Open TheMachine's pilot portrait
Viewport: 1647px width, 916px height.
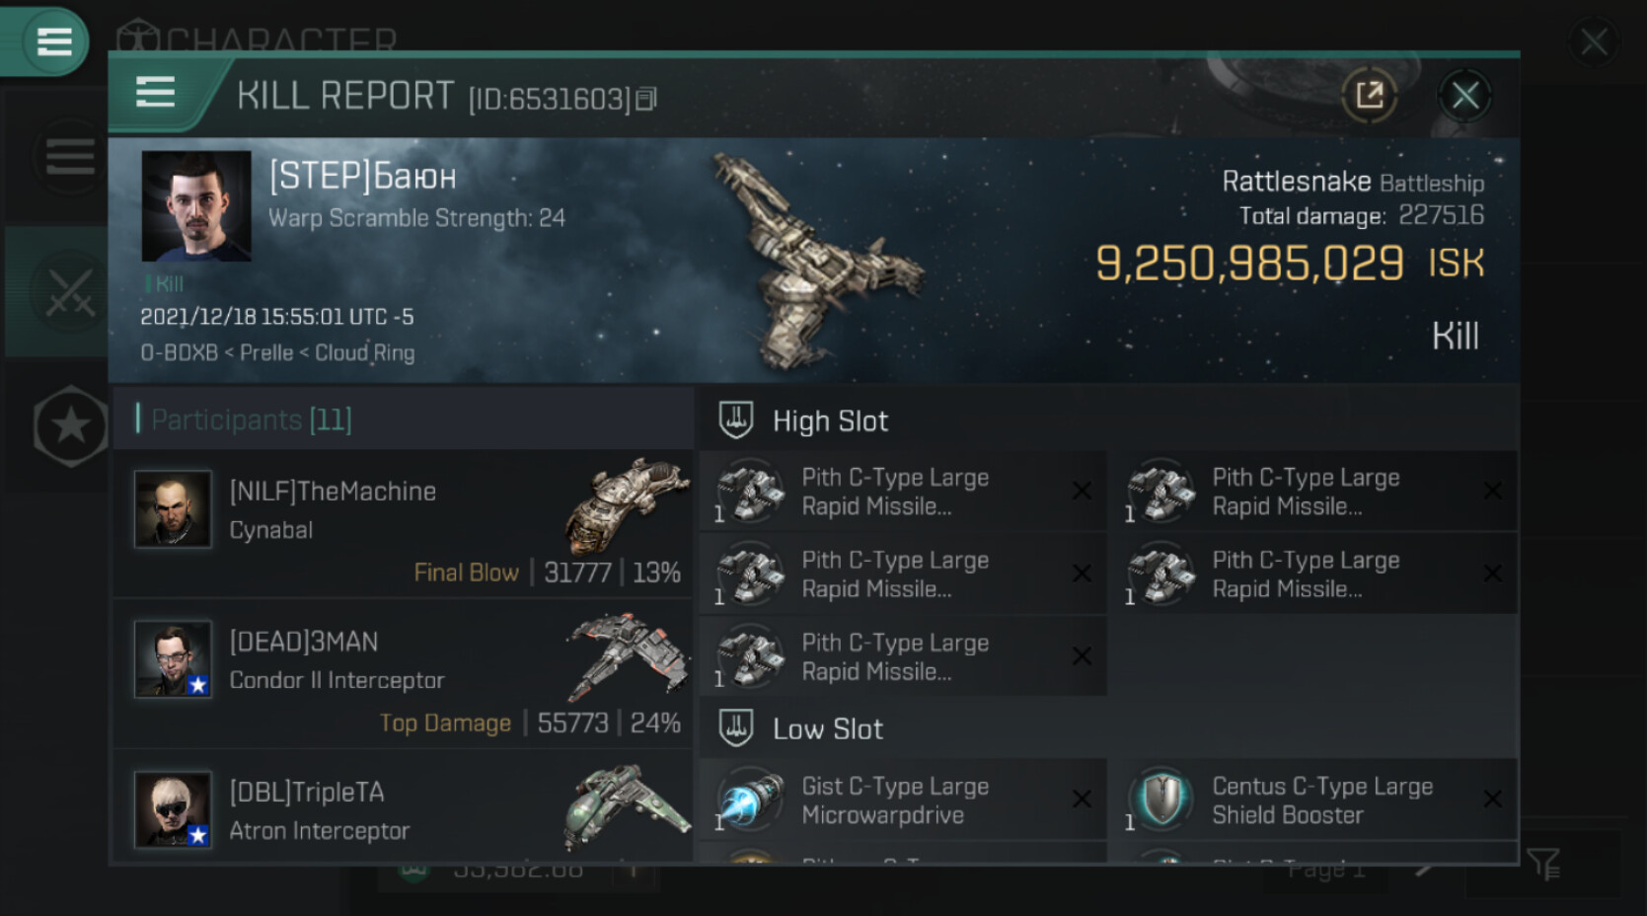[x=173, y=509]
